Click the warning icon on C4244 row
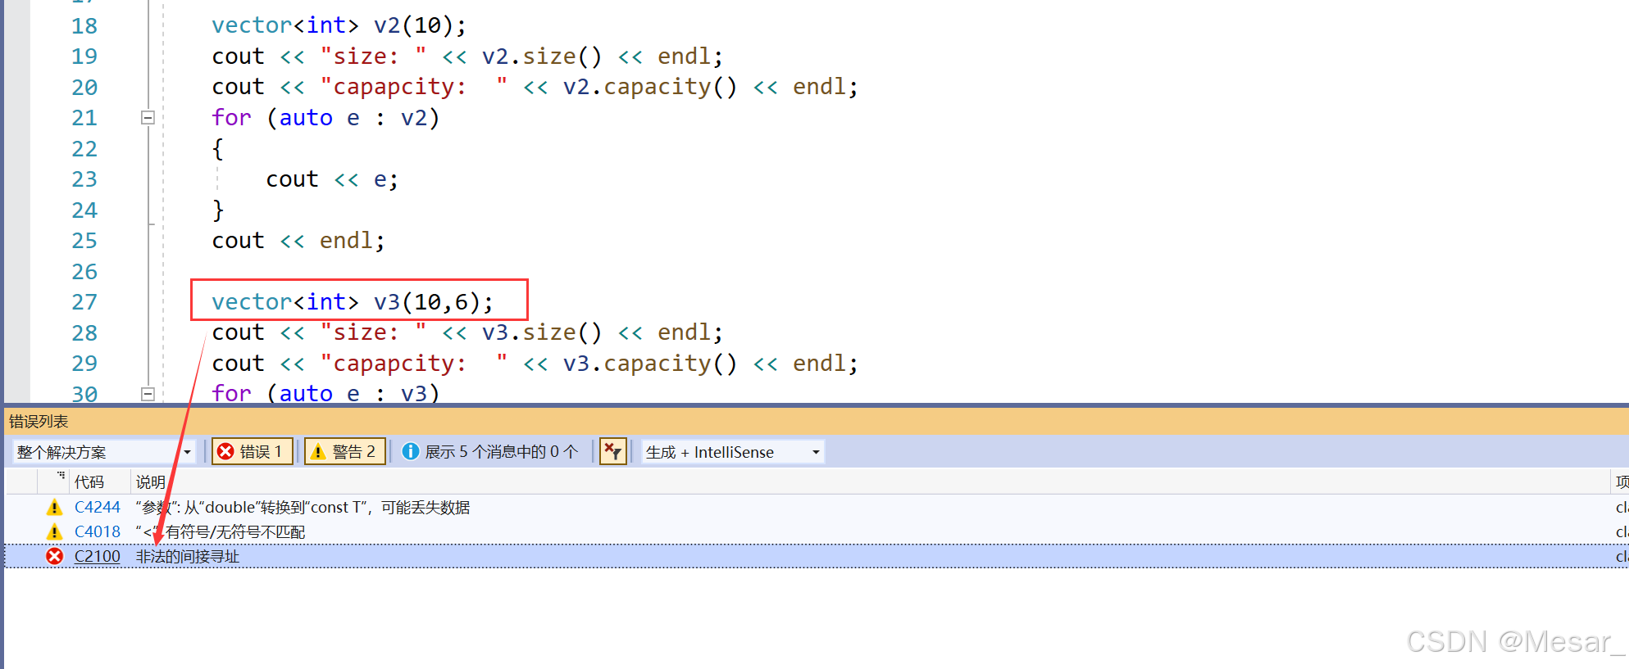This screenshot has height=669, width=1629. [x=54, y=508]
